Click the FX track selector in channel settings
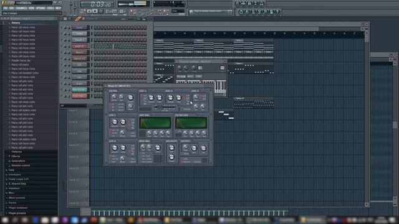This screenshot has height=224, width=399. pyautogui.click(x=222, y=68)
